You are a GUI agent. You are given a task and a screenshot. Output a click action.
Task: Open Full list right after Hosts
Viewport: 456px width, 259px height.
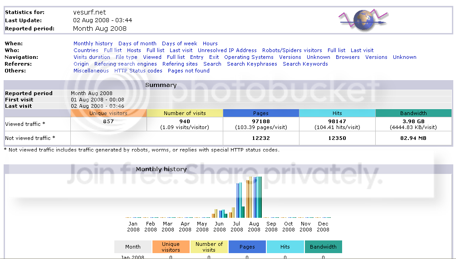coord(155,50)
